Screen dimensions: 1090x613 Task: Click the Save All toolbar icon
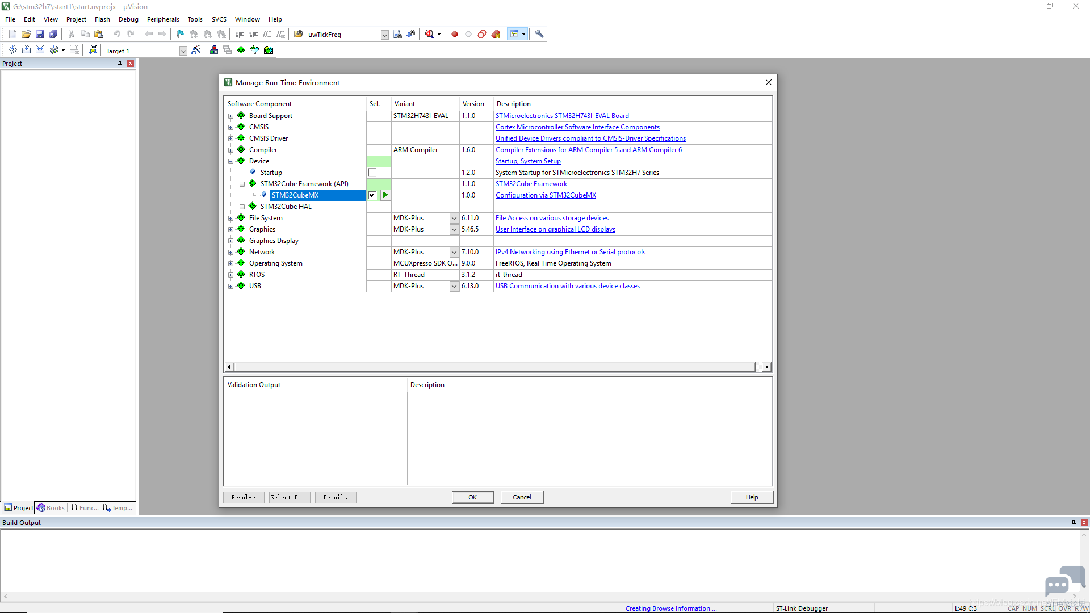[x=53, y=34]
